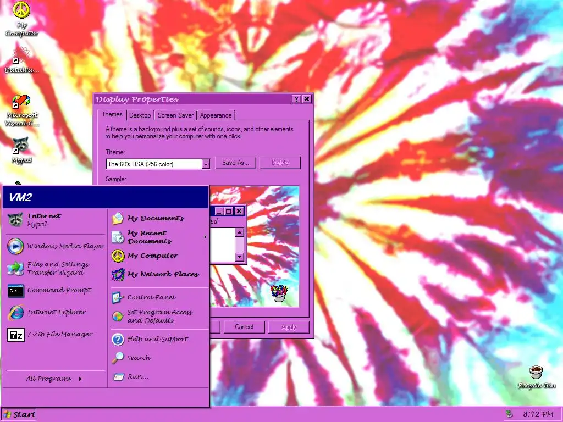Click the 8:42 PM taskbar clock

tap(538, 414)
